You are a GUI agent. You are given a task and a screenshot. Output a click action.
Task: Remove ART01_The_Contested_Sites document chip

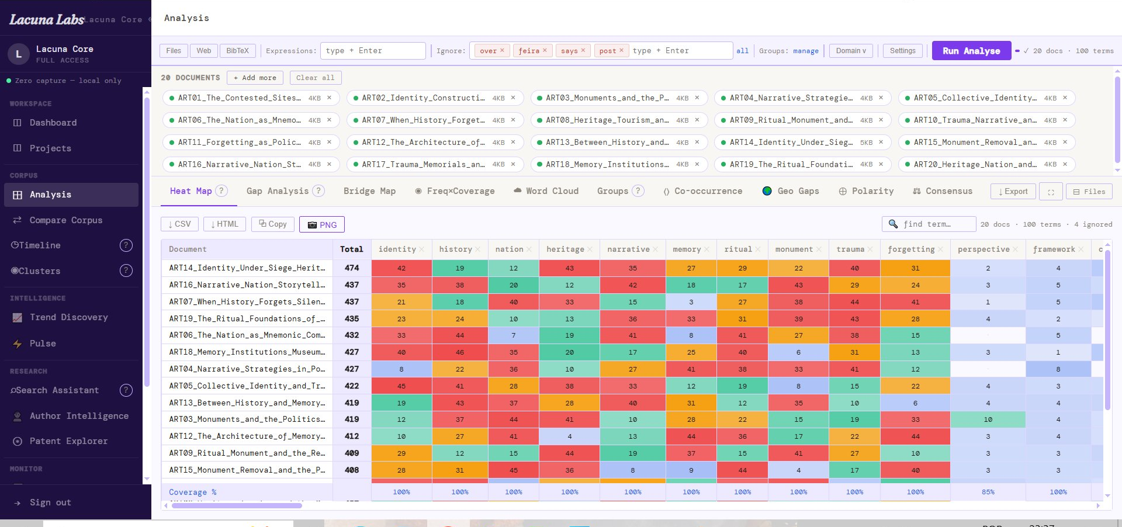coord(329,98)
